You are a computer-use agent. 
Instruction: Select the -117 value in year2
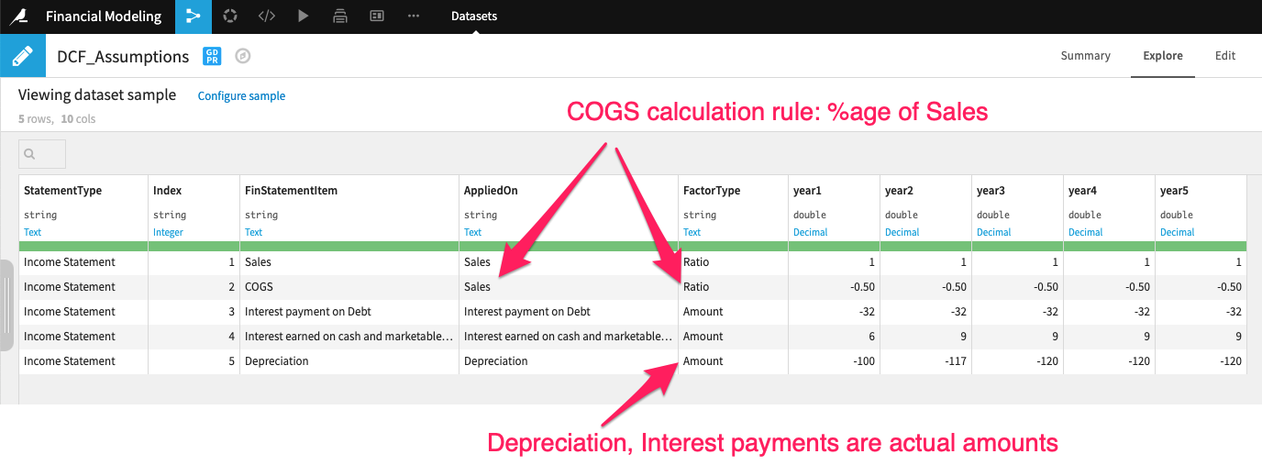coord(925,361)
